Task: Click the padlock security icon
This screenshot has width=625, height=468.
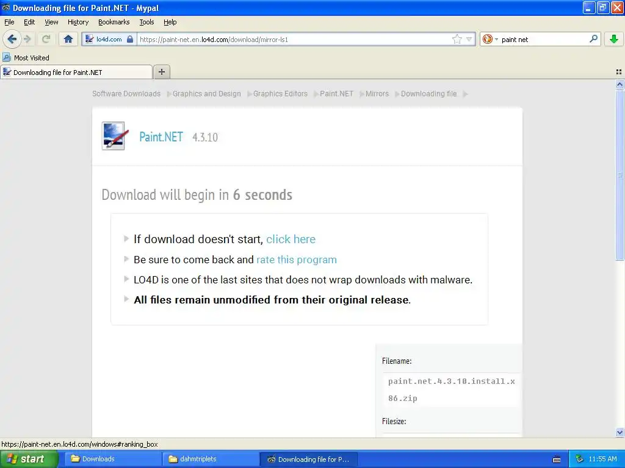Action: point(130,39)
